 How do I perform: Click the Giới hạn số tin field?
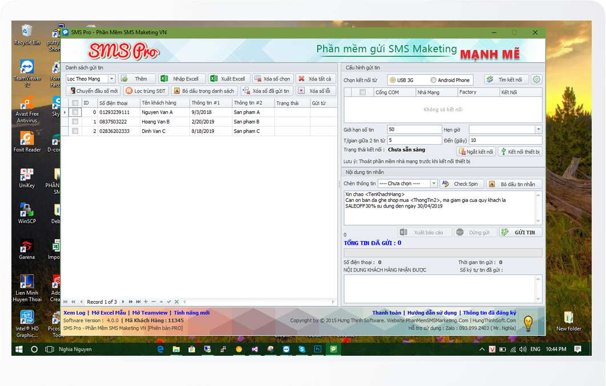point(414,129)
